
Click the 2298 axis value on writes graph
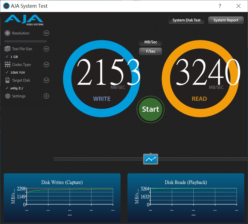[21, 189]
